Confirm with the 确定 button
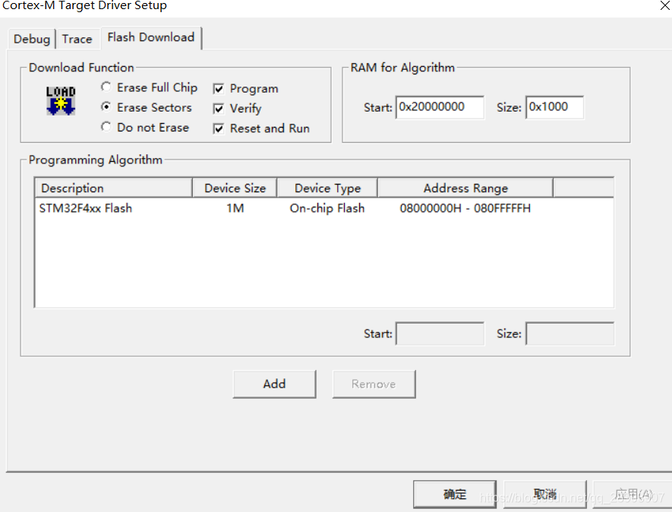This screenshot has width=672, height=512. pyautogui.click(x=455, y=494)
